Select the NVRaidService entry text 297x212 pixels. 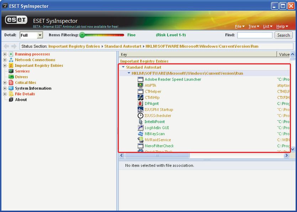click(158, 140)
